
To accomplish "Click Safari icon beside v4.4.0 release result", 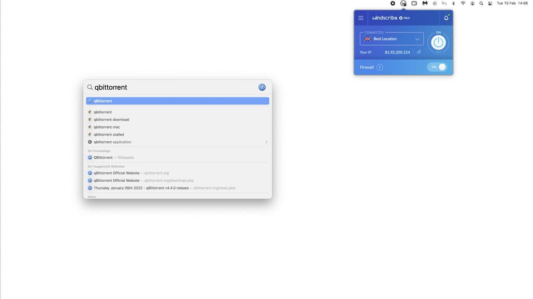I will 90,188.
